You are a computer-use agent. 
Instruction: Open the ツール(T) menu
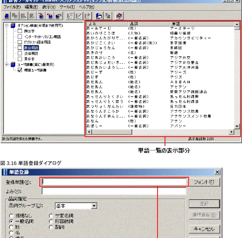pyautogui.click(x=67, y=7)
